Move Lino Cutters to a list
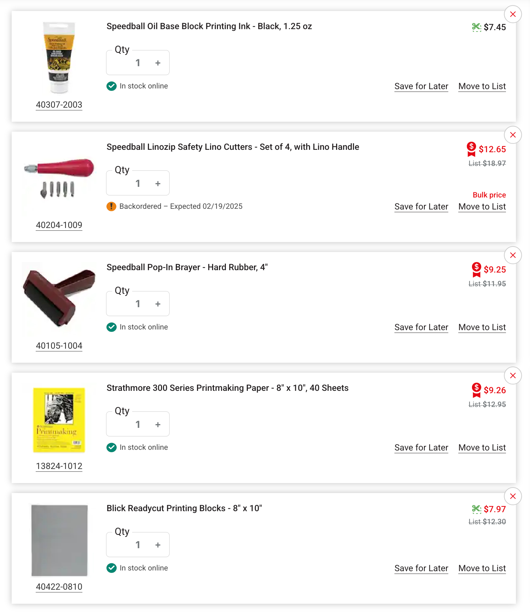Viewport: 530px width, 613px height. 482,207
